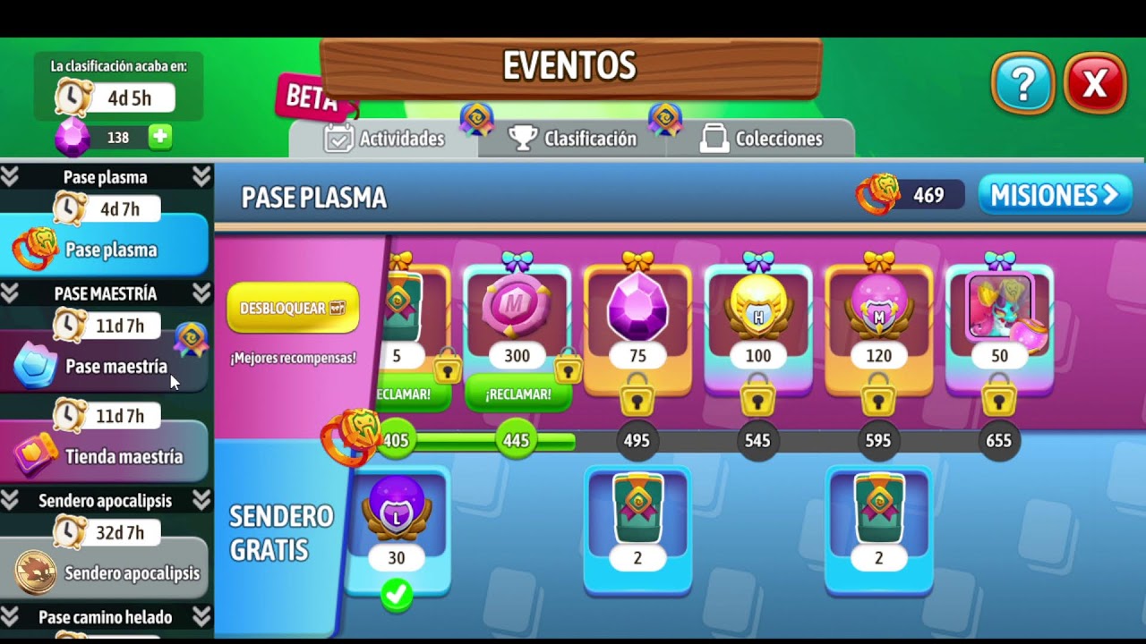The height and width of the screenshot is (644, 1146).
Task: Add gems with the green plus icon
Action: [x=160, y=137]
